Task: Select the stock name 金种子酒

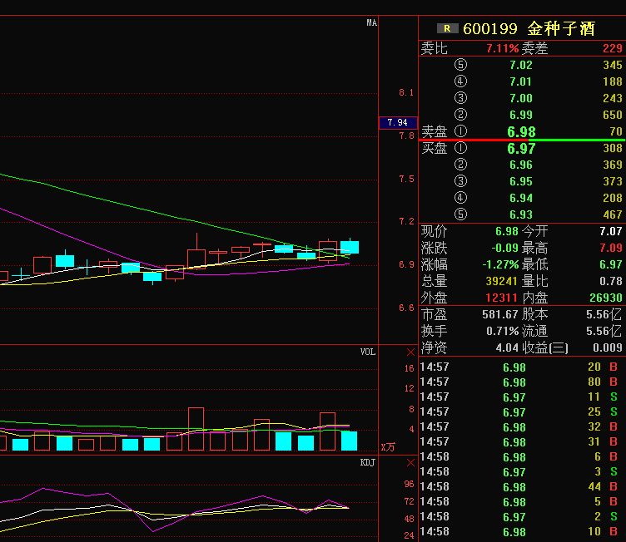Action: tap(561, 29)
